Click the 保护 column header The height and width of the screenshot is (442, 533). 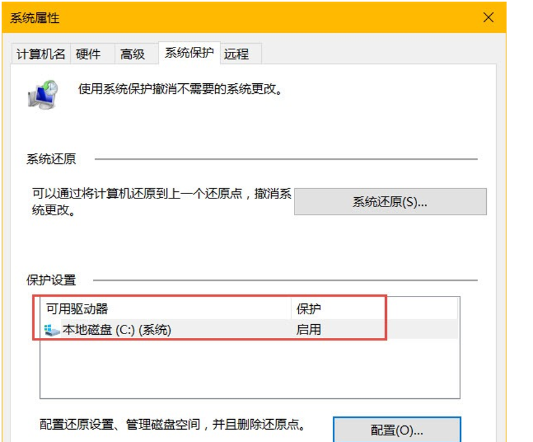point(309,309)
